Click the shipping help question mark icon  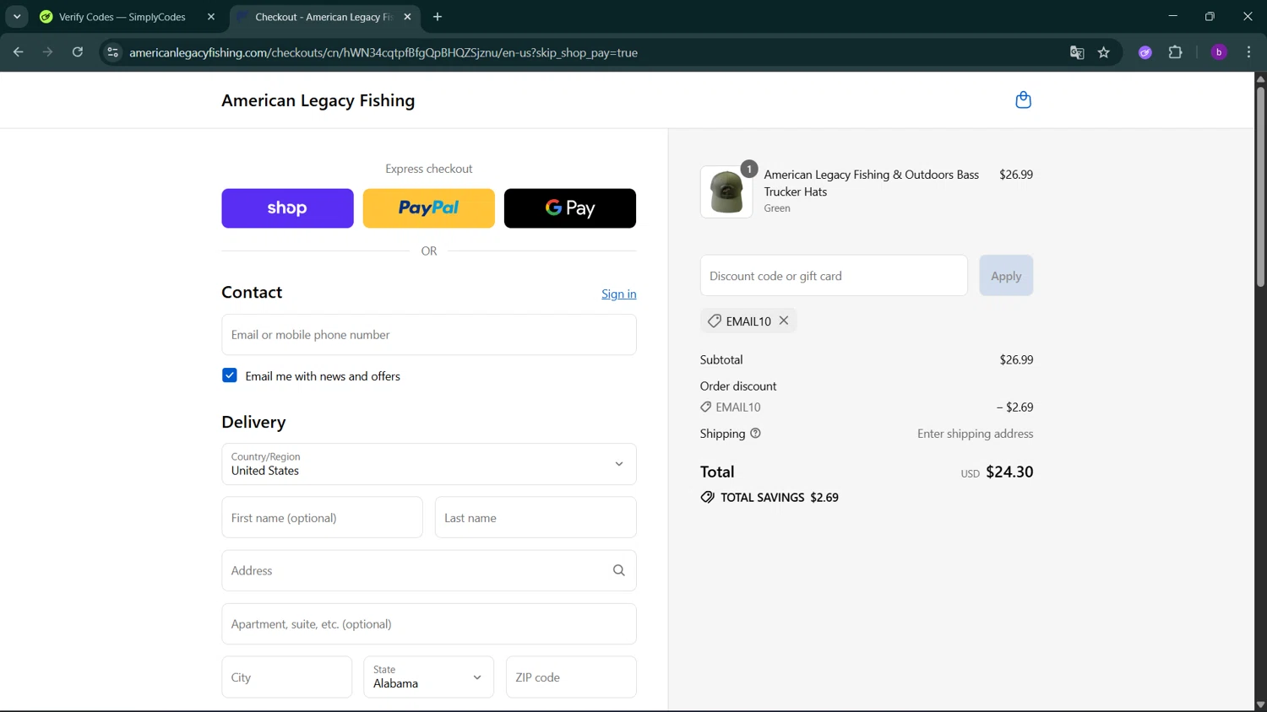click(x=755, y=434)
